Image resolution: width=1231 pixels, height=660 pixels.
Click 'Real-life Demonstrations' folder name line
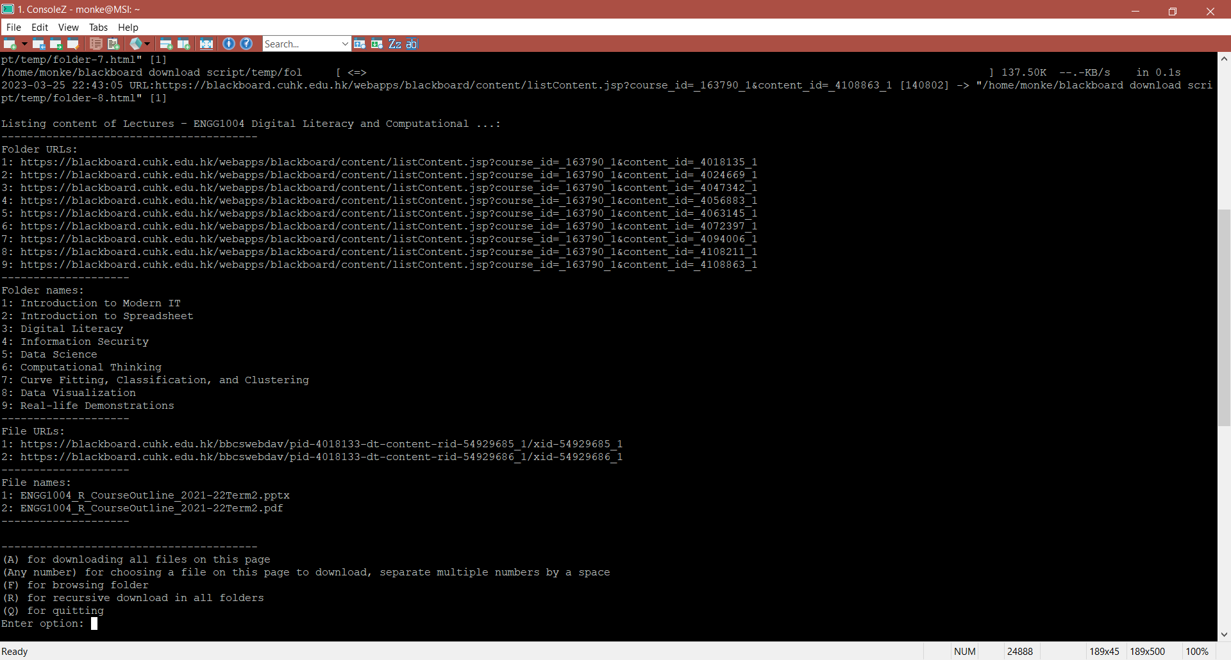[88, 406]
